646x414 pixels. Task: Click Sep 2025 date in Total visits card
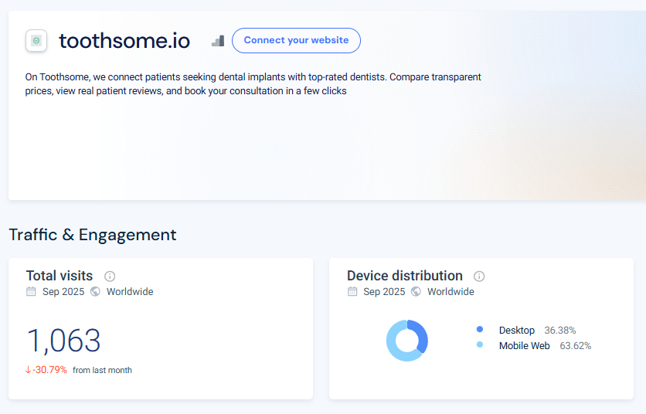pyautogui.click(x=63, y=292)
